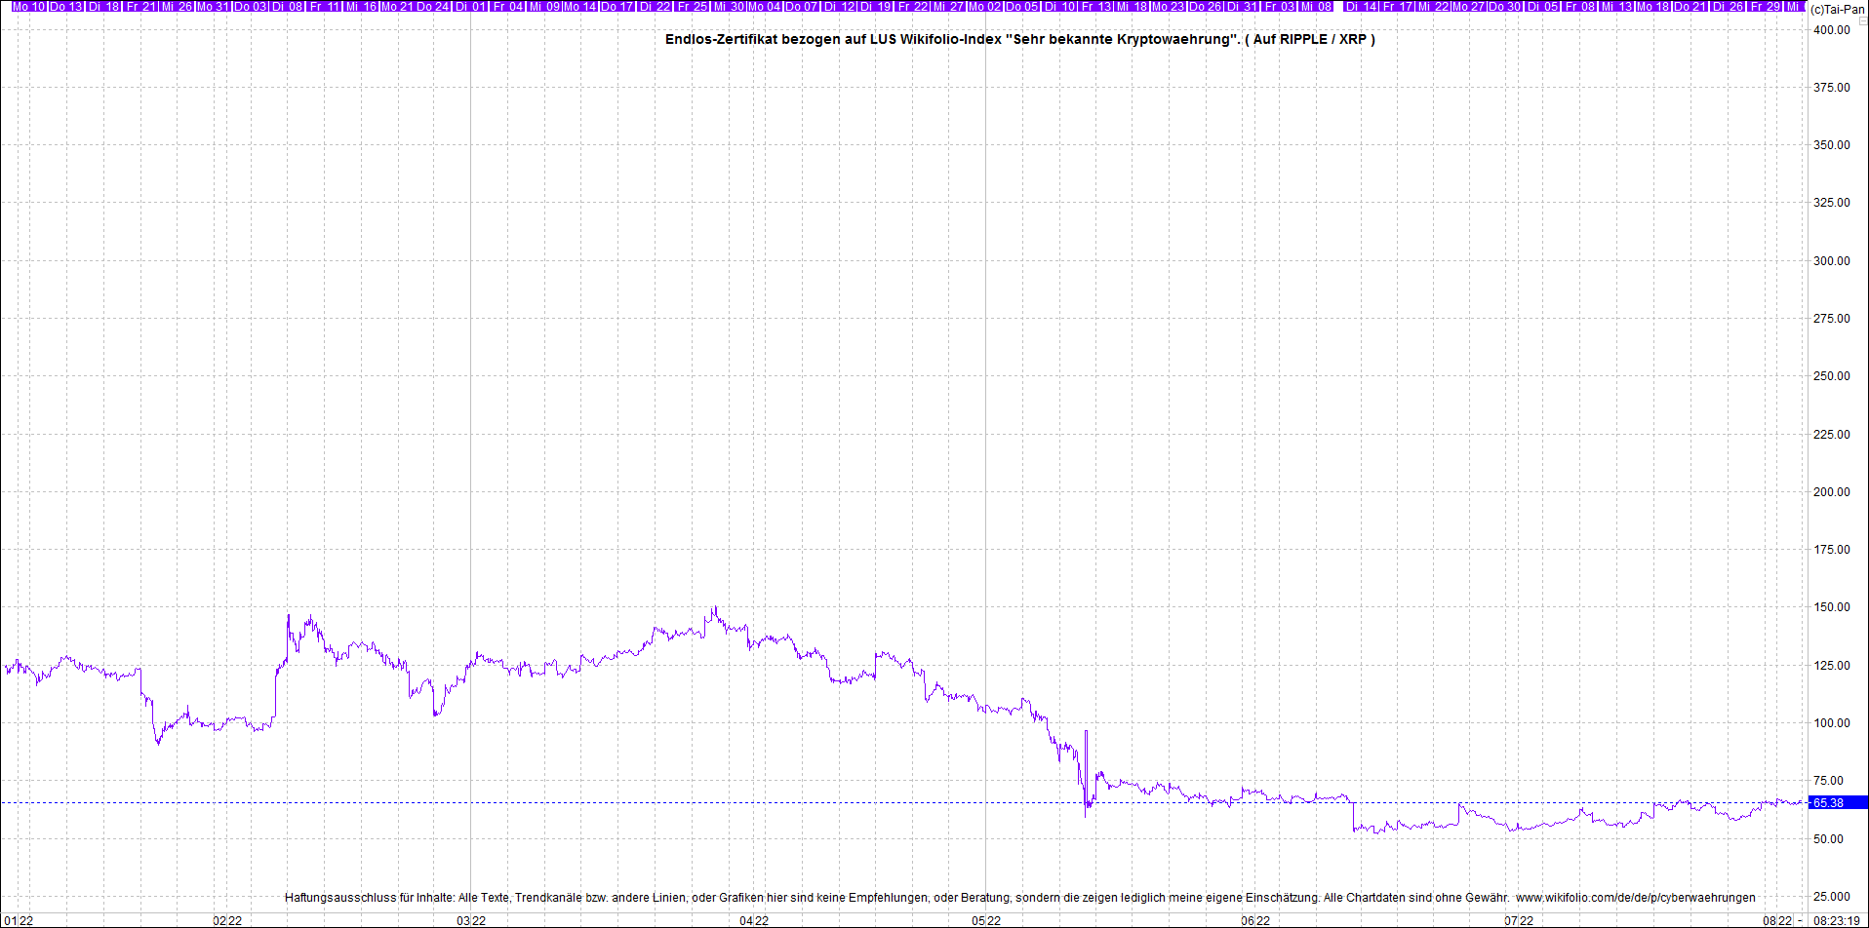Select the 04.22 month marker

point(753,920)
